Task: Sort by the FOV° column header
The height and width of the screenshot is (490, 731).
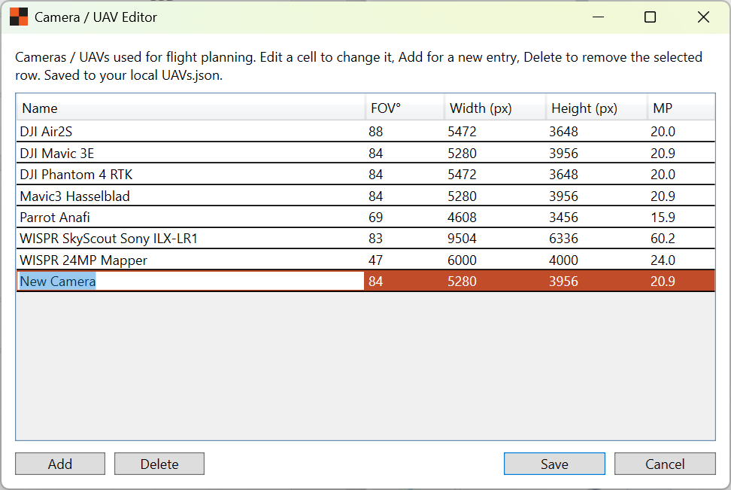Action: pos(405,108)
